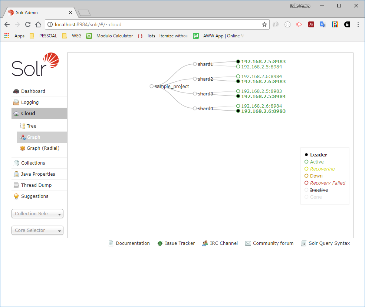The height and width of the screenshot is (307, 365).
Task: Click the Community forum envelope icon
Action: point(248,243)
